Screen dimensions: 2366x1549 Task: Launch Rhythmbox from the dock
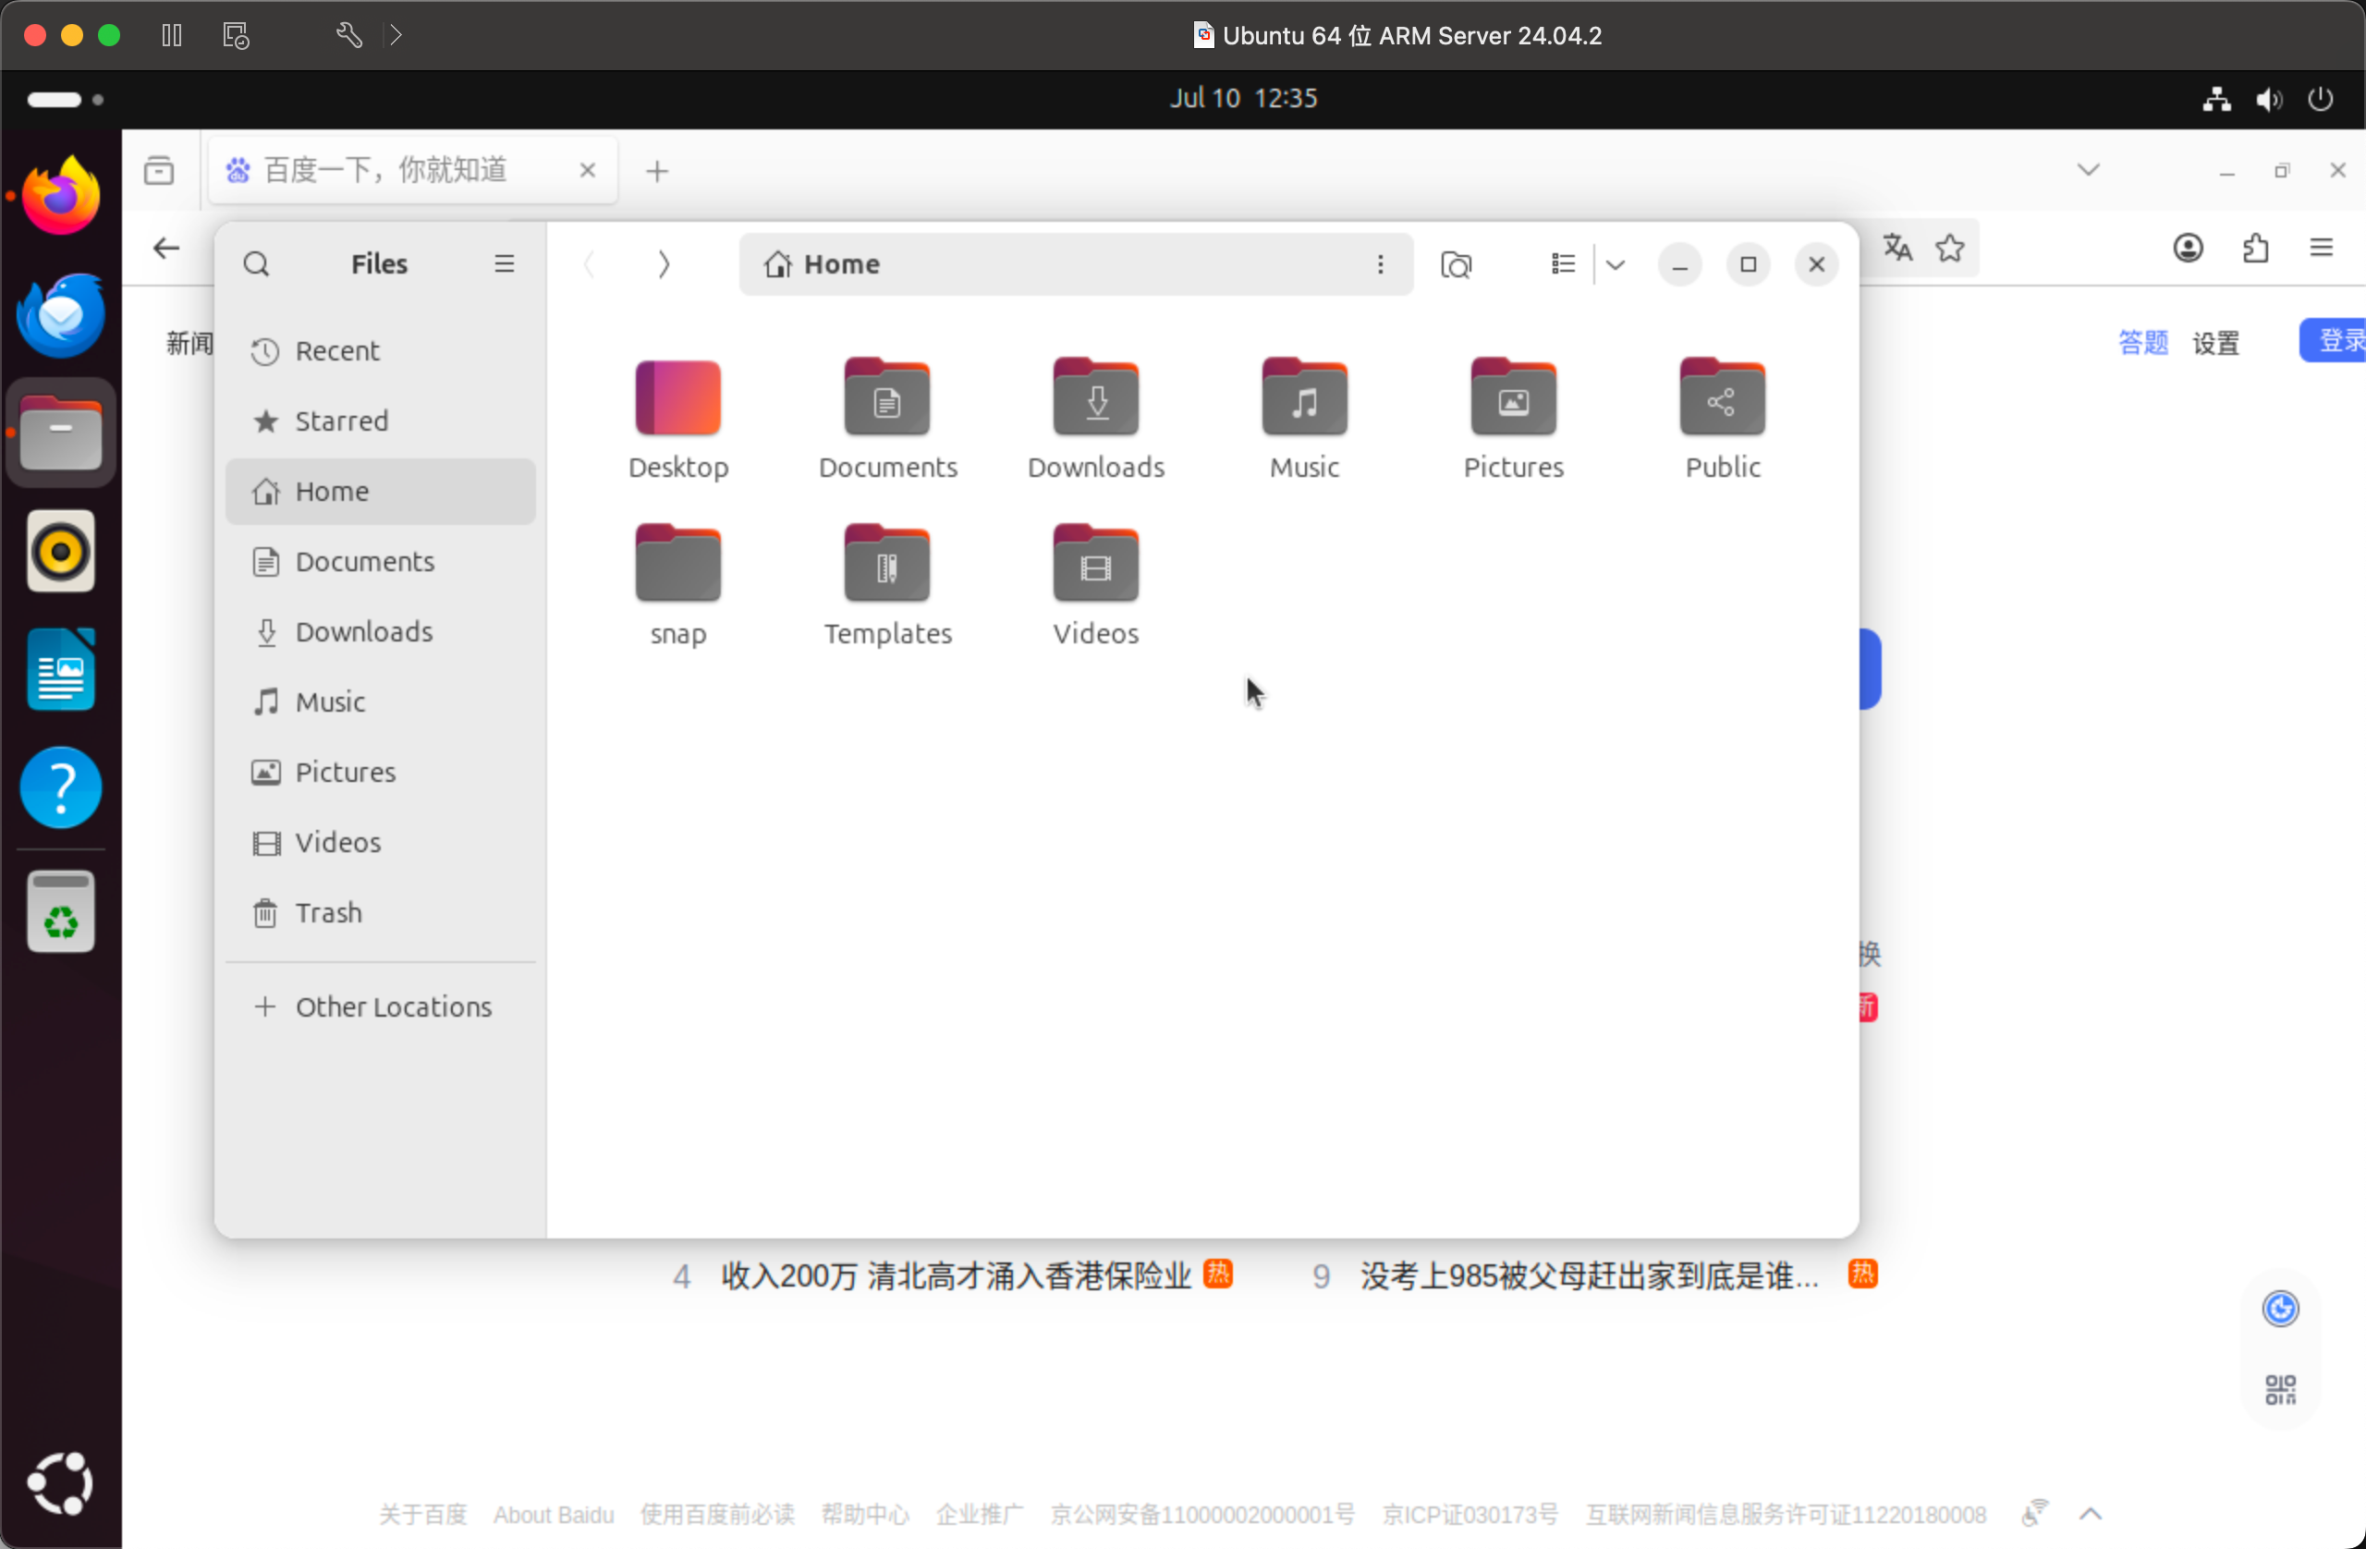pyautogui.click(x=61, y=551)
